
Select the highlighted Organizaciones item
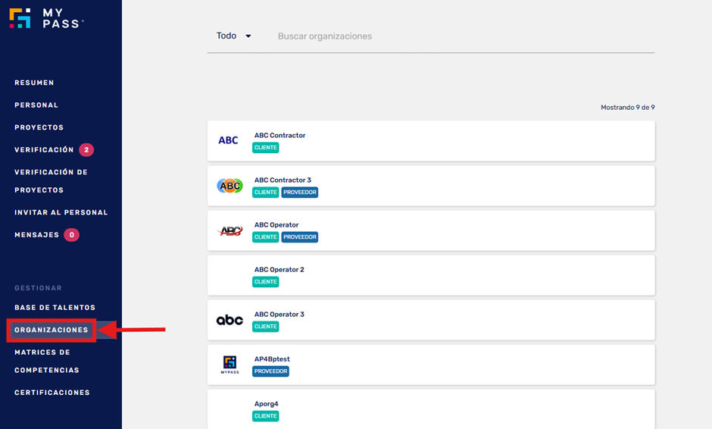[x=52, y=330]
